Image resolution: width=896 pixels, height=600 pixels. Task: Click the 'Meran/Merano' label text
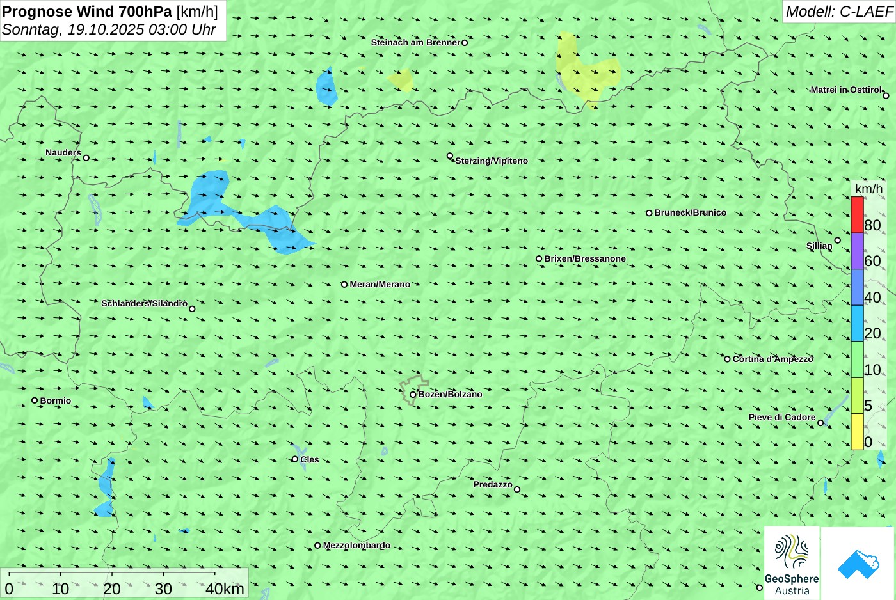[x=380, y=284]
